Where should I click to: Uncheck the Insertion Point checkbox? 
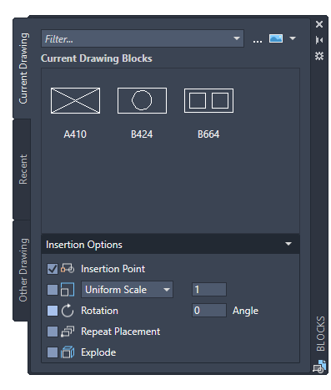pyautogui.click(x=53, y=269)
